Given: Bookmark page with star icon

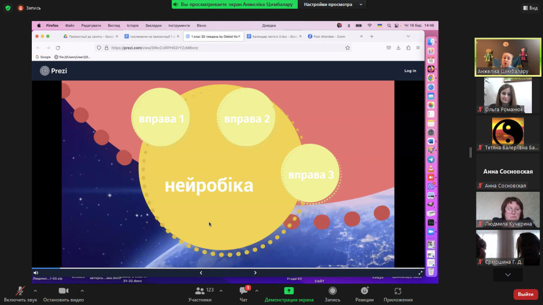Looking at the screenshot, I should (x=347, y=48).
